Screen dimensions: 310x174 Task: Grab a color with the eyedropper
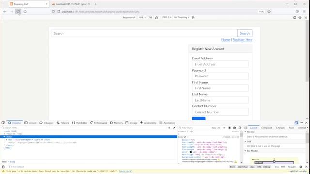174,128
